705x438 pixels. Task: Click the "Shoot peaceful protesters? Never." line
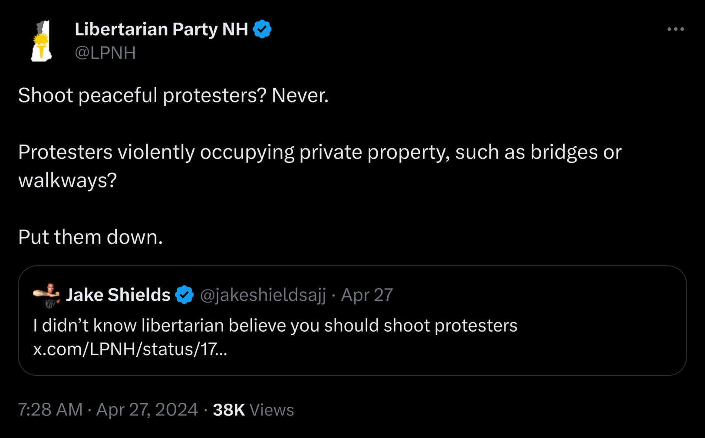click(x=173, y=95)
